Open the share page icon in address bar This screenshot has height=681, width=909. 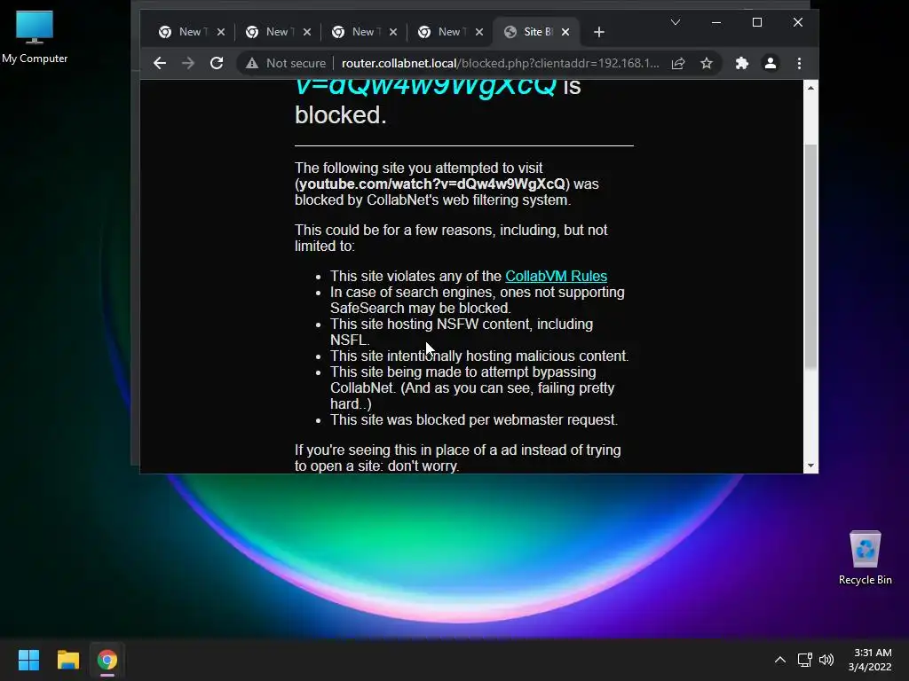point(678,63)
